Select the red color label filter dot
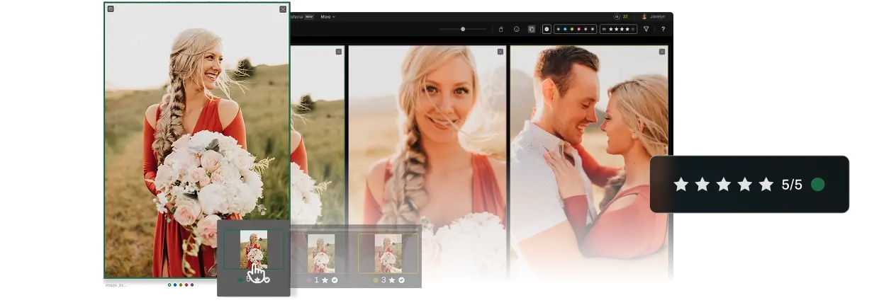 click(x=579, y=29)
